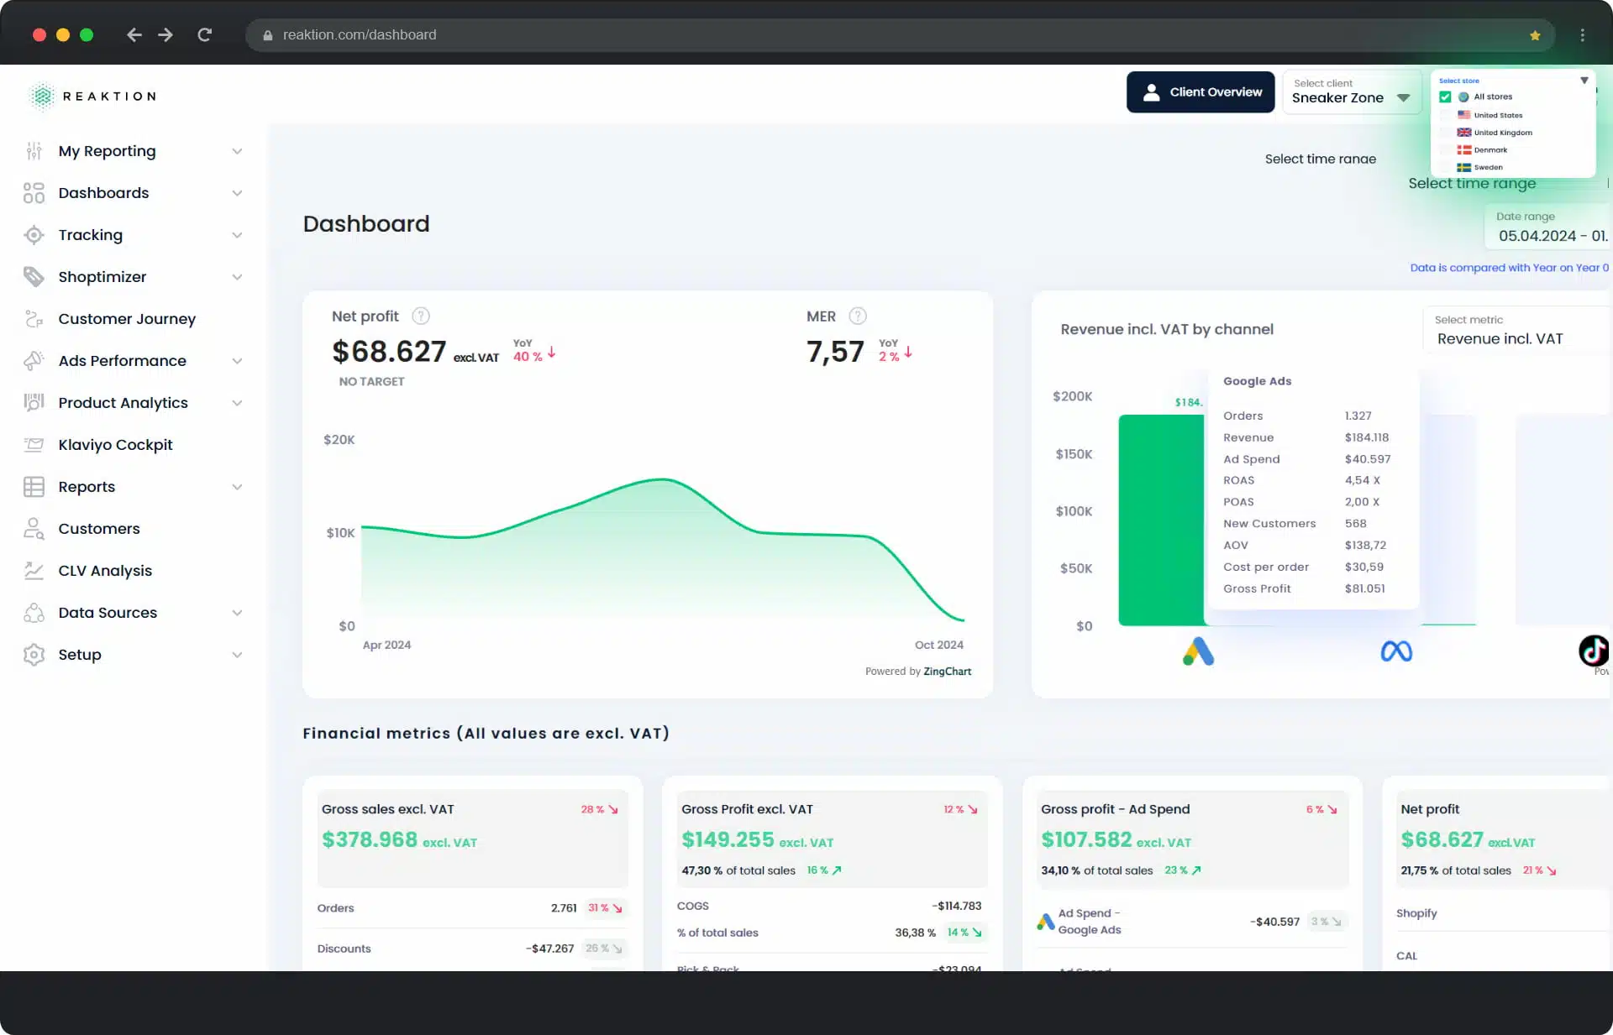Click the Klaviyo Cockpit sidebar icon
The image size is (1613, 1035).
click(34, 445)
